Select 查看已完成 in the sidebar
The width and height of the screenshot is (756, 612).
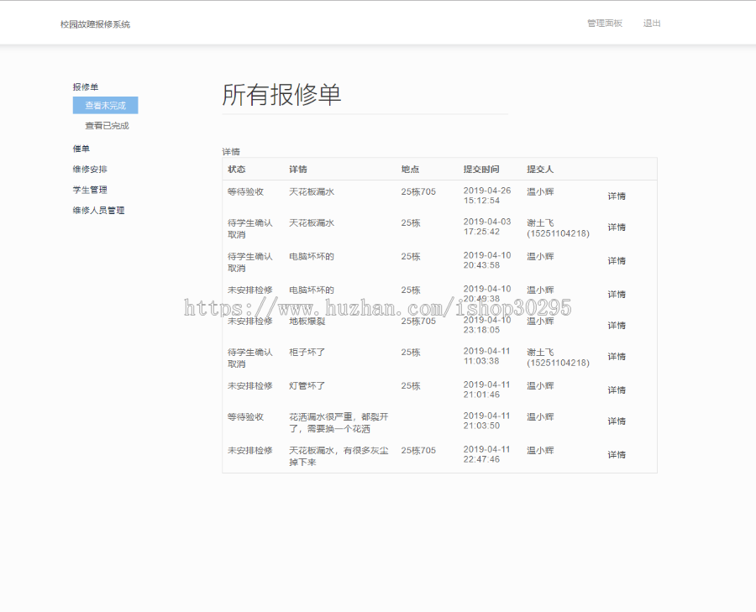coord(107,126)
